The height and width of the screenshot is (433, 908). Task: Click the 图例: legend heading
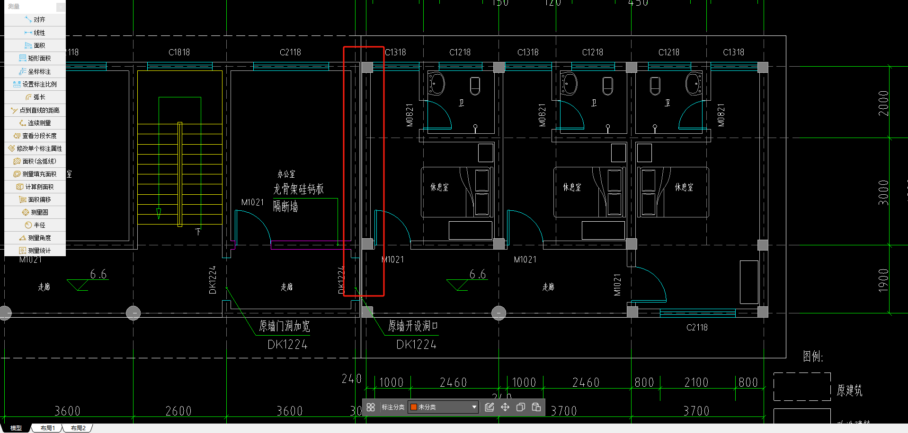pyautogui.click(x=813, y=356)
